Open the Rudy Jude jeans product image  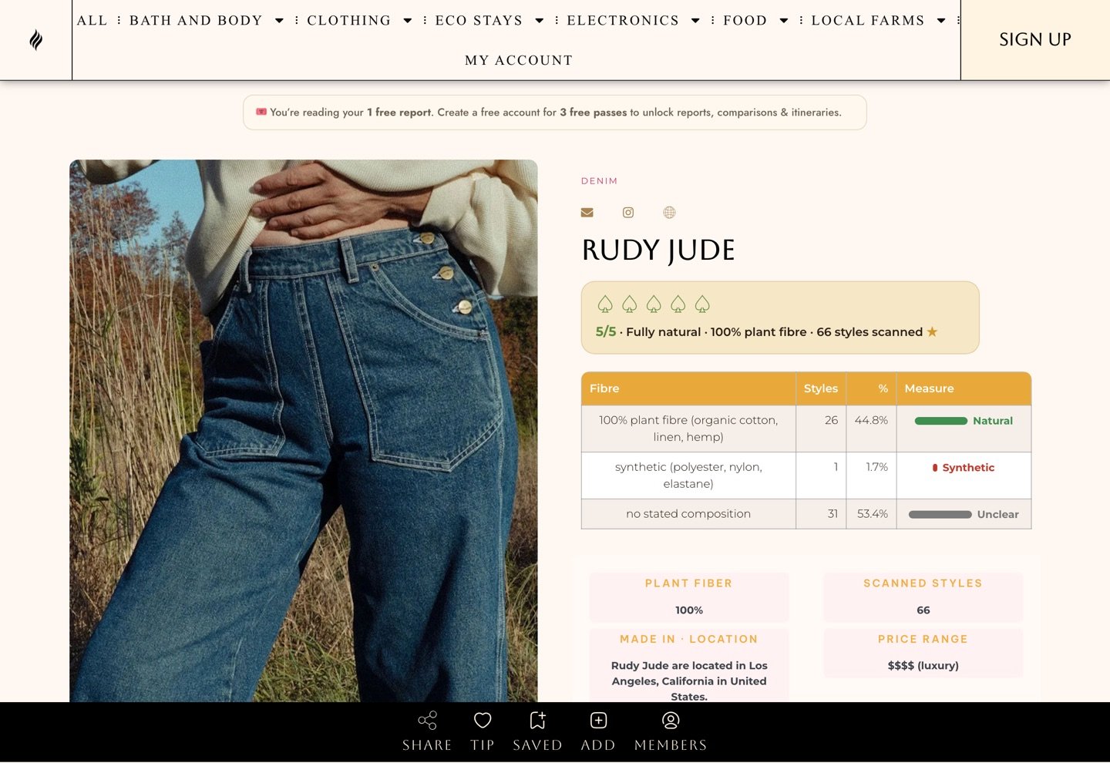tap(304, 431)
